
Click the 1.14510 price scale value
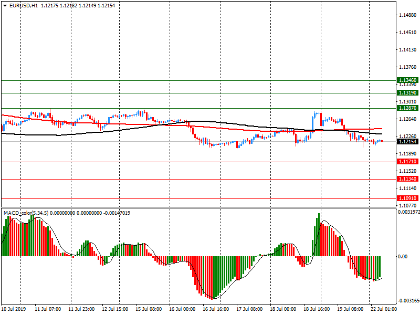[x=408, y=33]
